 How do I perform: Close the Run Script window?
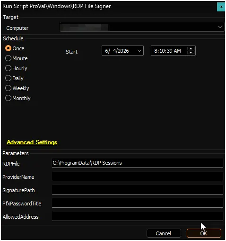(x=221, y=7)
